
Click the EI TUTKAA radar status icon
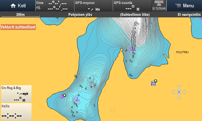159,6
